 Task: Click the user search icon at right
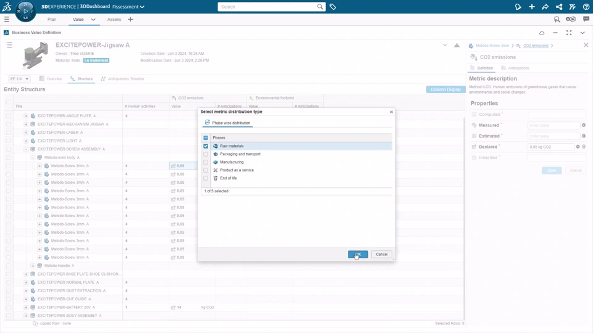557,19
